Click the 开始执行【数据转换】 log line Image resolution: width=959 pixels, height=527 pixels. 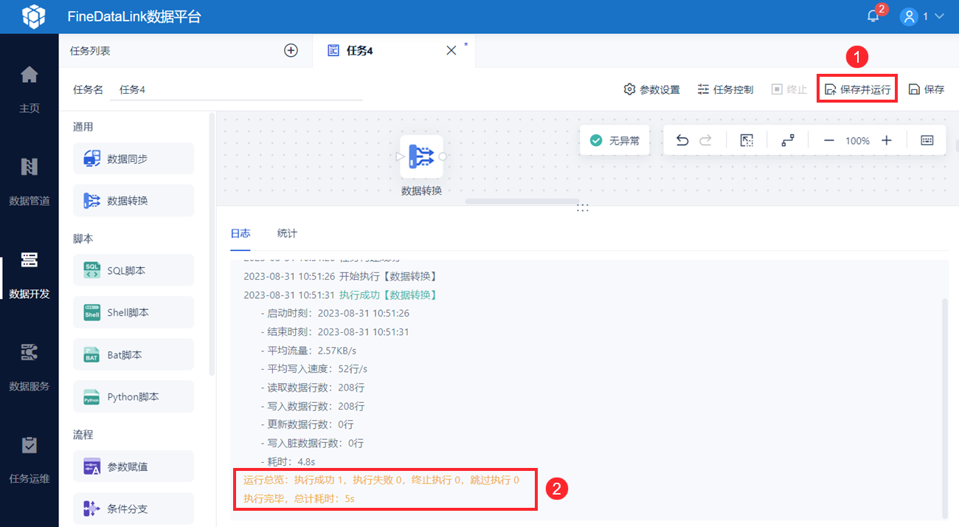(x=341, y=276)
